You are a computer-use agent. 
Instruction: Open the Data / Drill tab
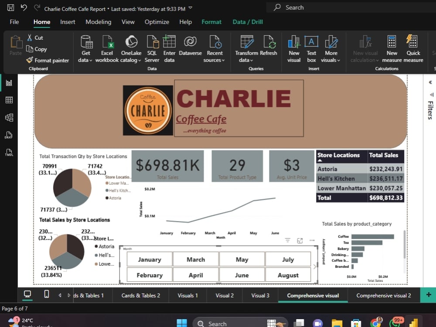click(248, 22)
